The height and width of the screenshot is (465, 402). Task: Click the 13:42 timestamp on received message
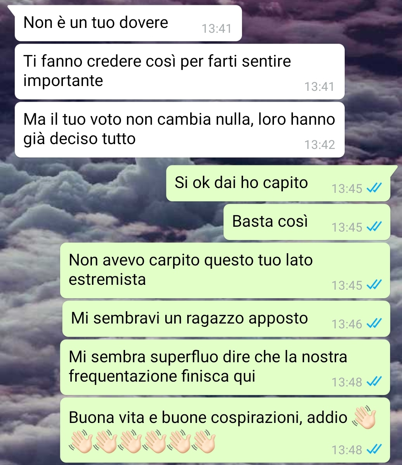[x=319, y=144]
